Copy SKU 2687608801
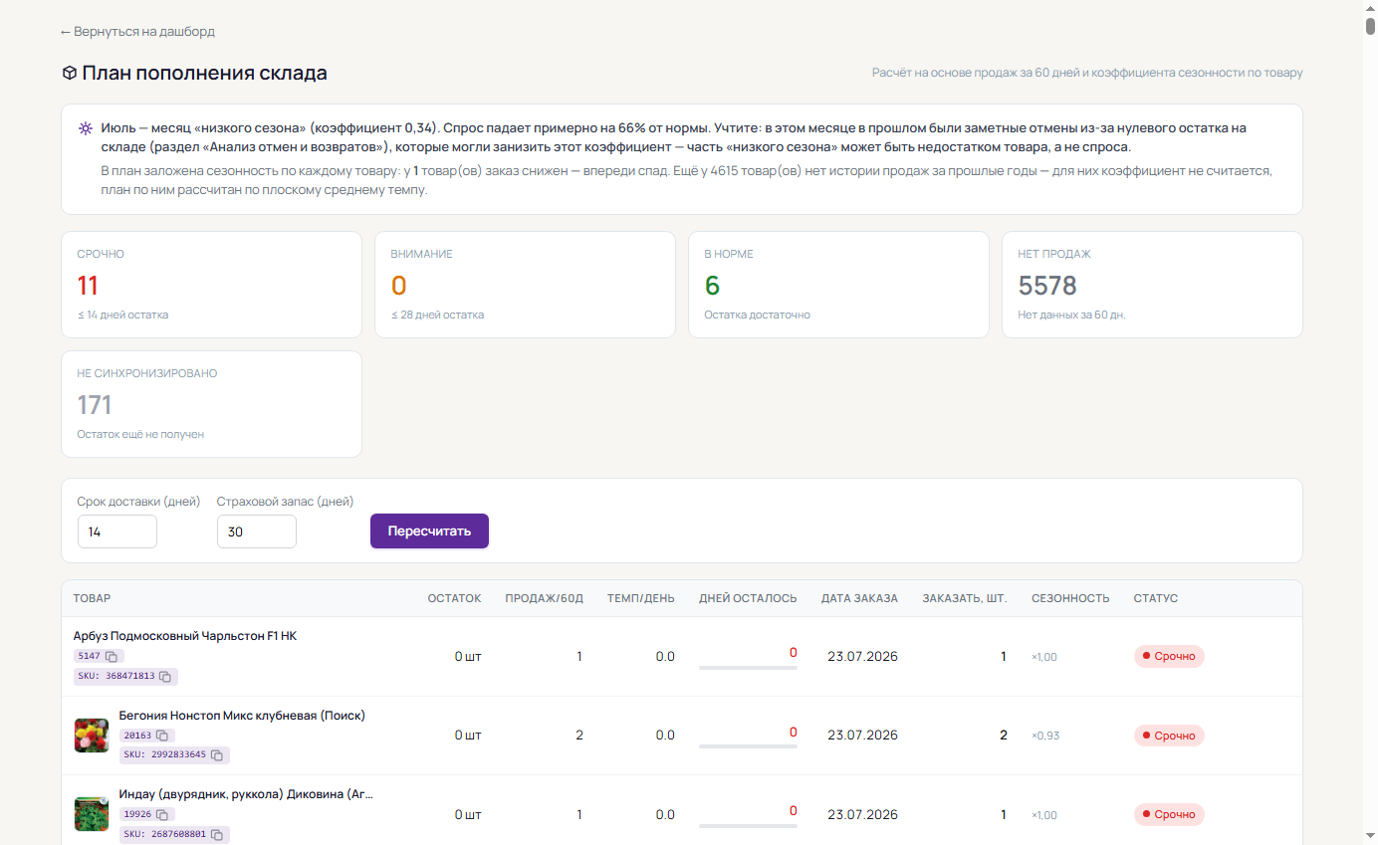Image resolution: width=1378 pixels, height=845 pixels. (x=216, y=835)
